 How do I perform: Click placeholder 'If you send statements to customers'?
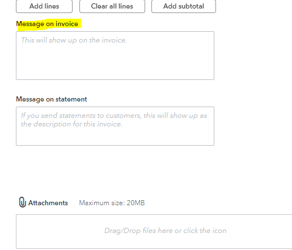coord(81,116)
